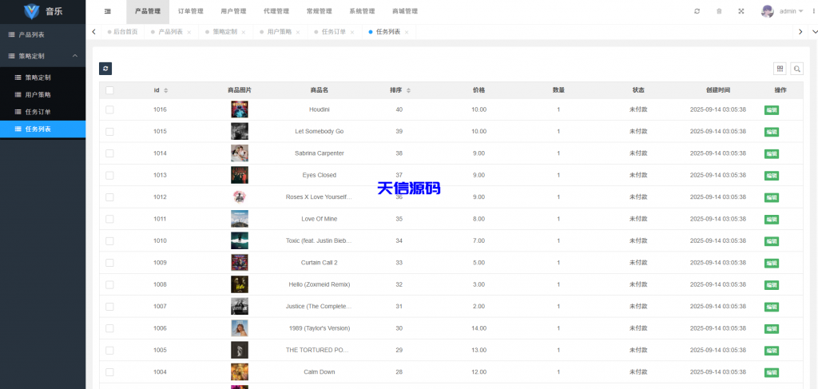Click the V logo icon

(32, 11)
